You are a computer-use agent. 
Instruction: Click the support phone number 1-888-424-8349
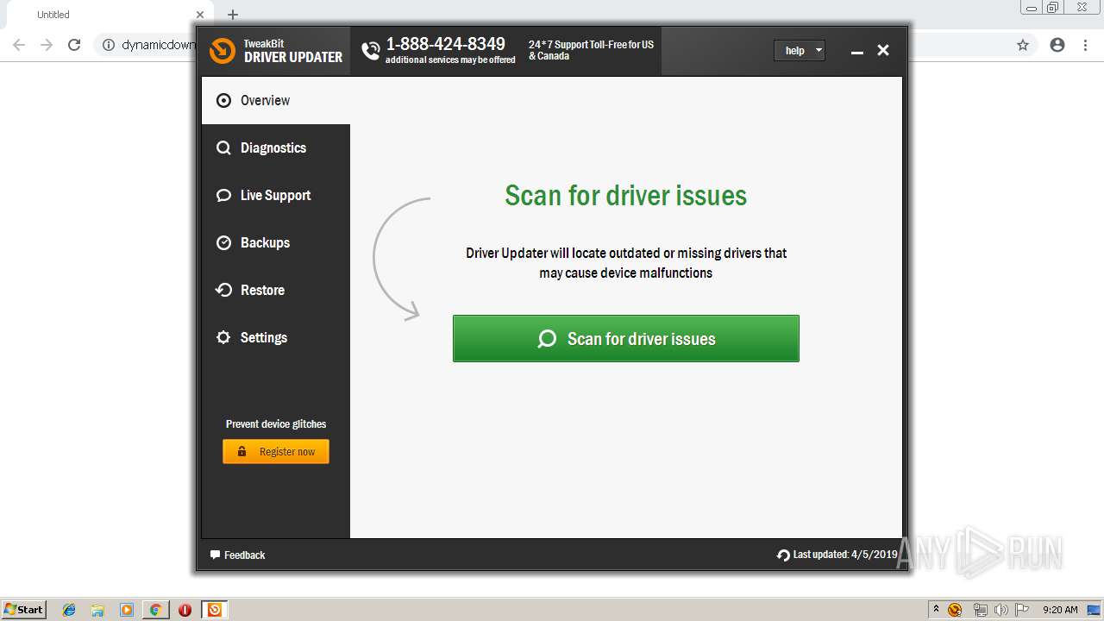click(x=445, y=44)
